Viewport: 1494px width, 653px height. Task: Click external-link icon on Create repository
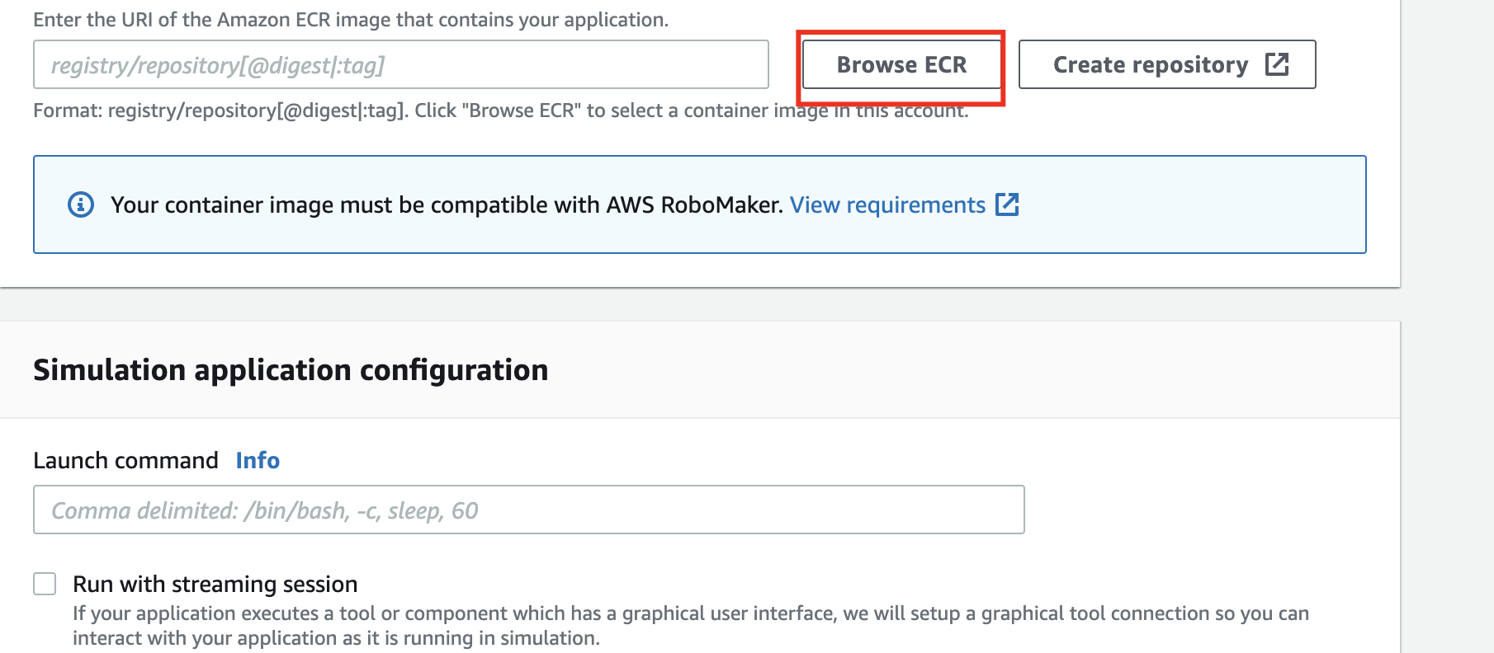pos(1277,64)
